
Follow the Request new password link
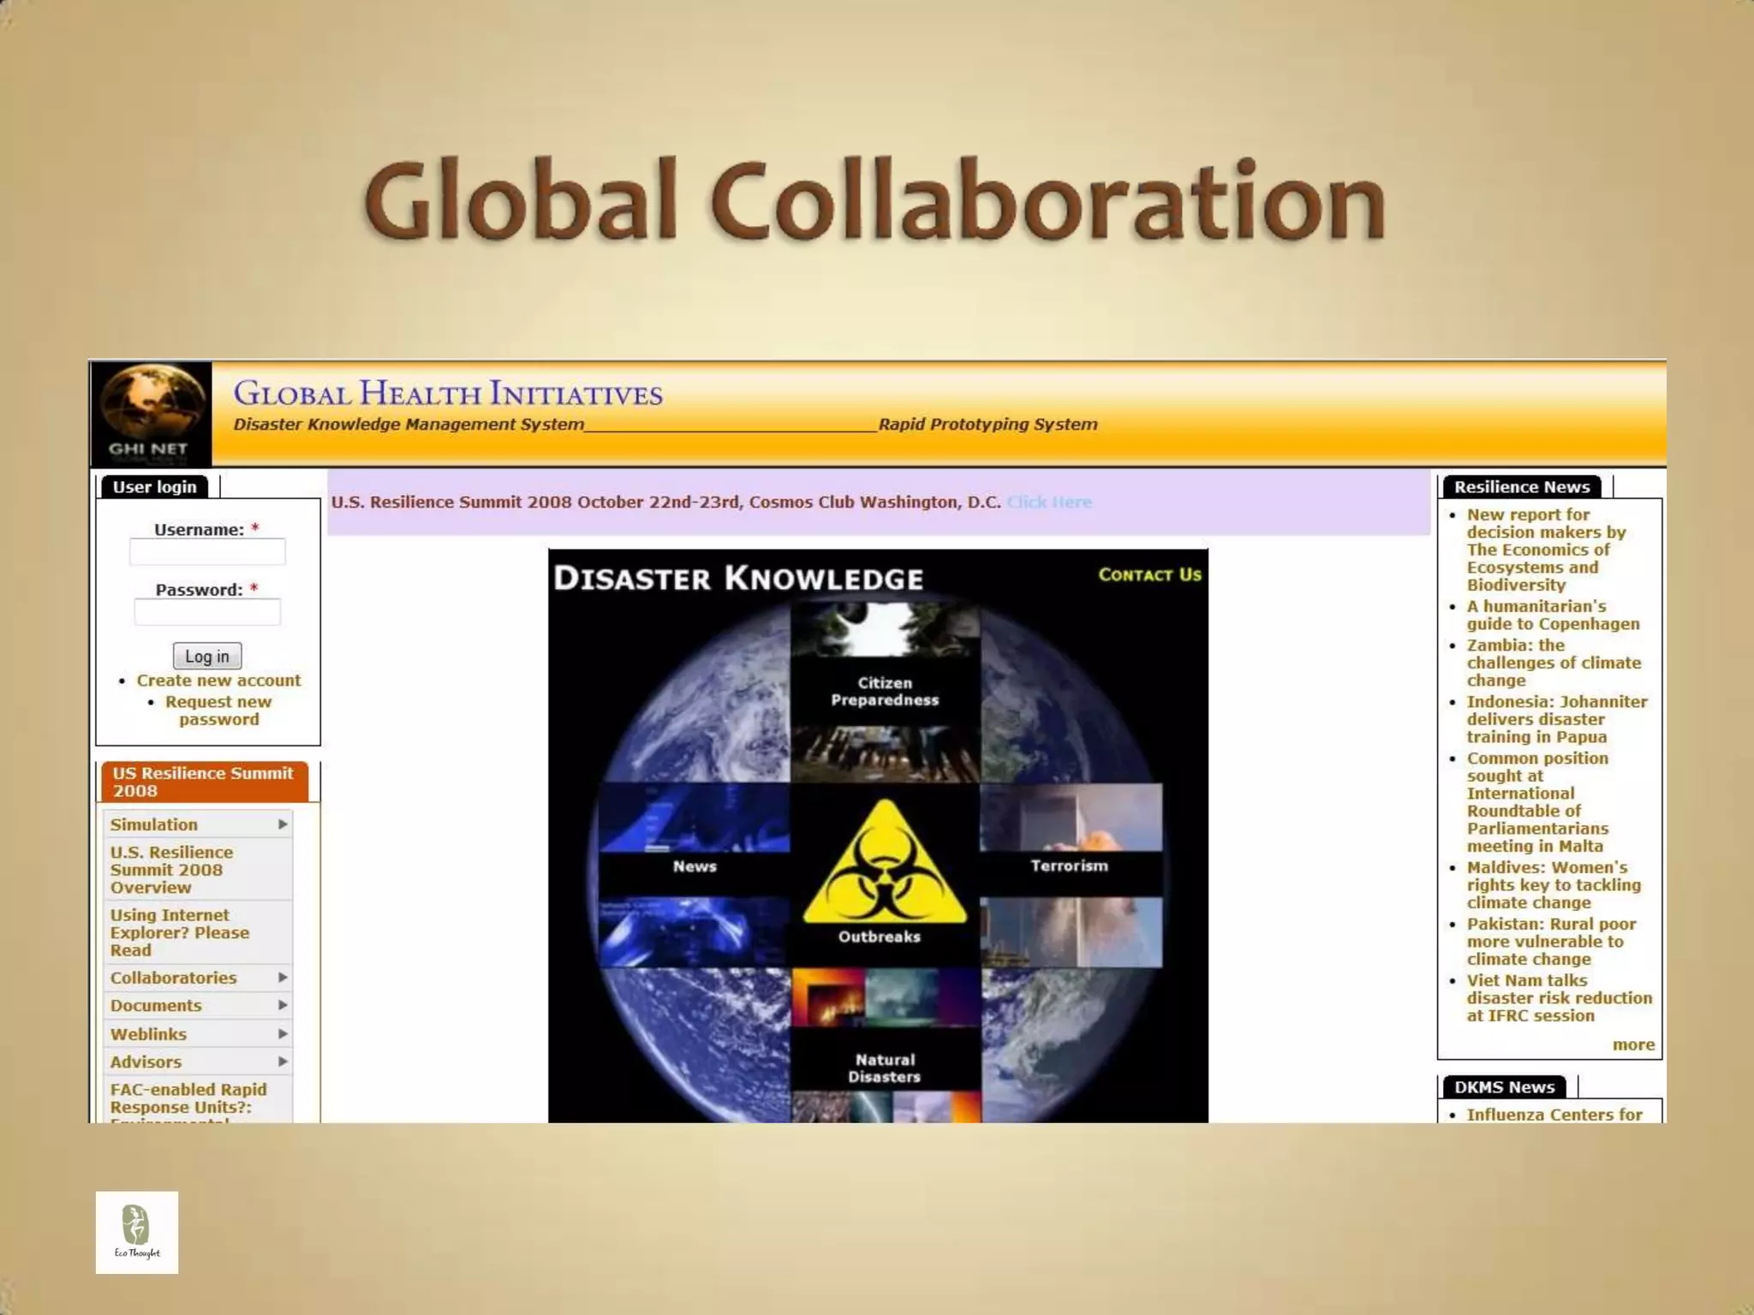tap(218, 711)
